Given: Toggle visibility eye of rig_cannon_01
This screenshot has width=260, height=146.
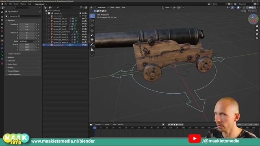Looking at the screenshot, I should click(x=83, y=45).
